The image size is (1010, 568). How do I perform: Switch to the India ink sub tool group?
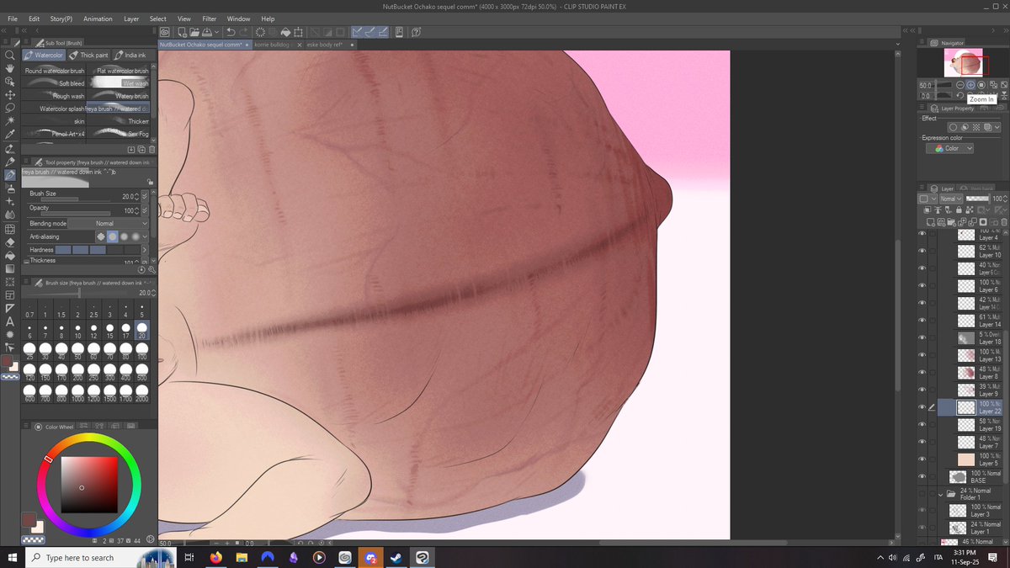[132, 55]
